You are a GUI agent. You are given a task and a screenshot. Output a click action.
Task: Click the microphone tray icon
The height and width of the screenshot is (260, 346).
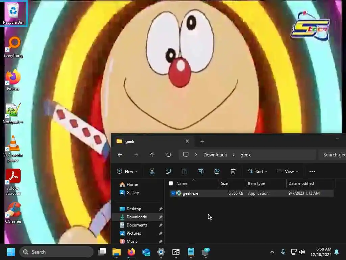tap(283, 252)
